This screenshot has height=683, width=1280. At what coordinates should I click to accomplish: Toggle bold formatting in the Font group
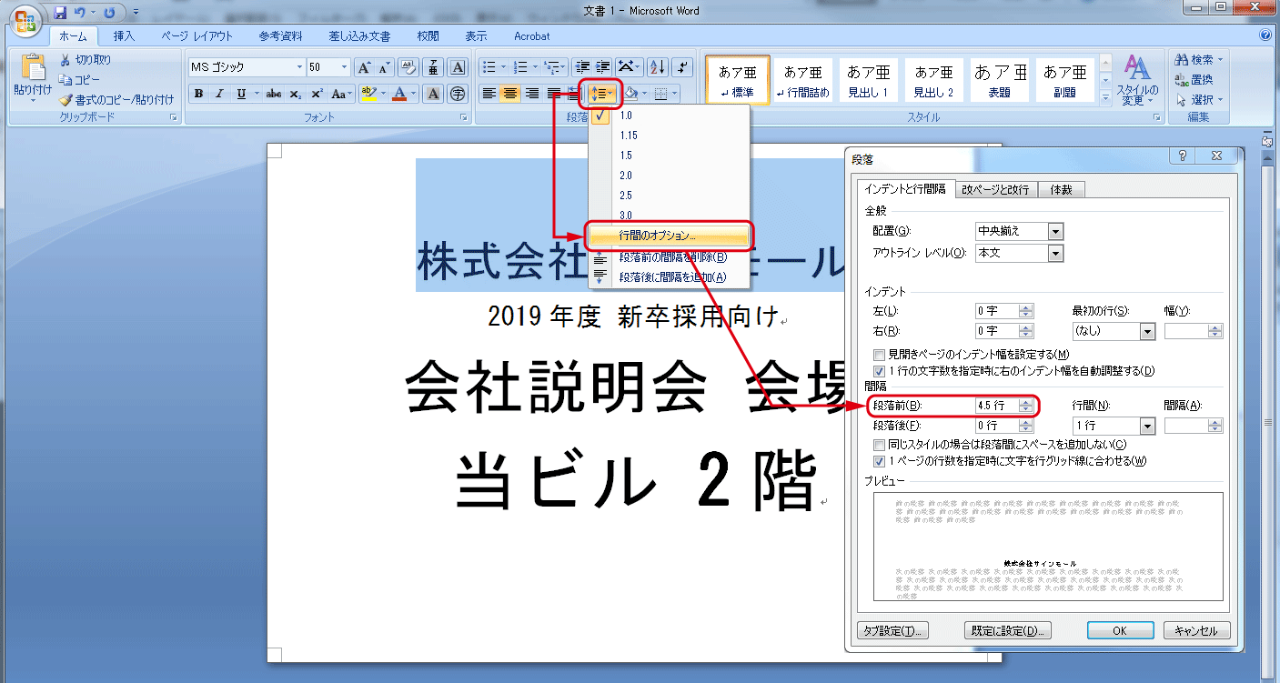coord(198,94)
